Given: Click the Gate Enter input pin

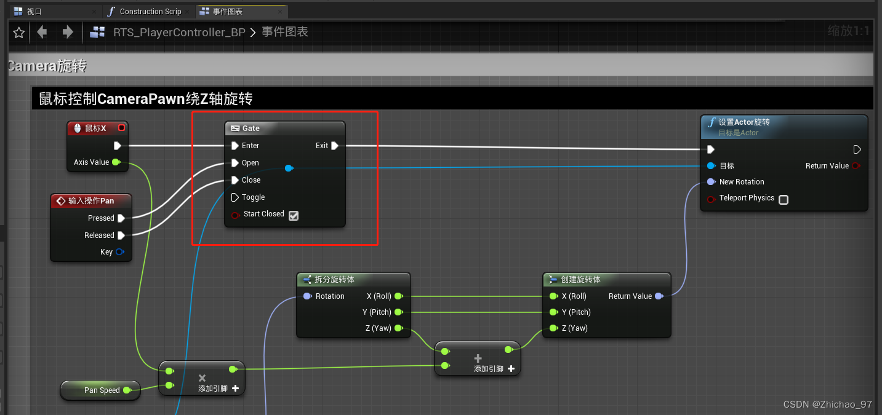Looking at the screenshot, I should click(x=235, y=146).
